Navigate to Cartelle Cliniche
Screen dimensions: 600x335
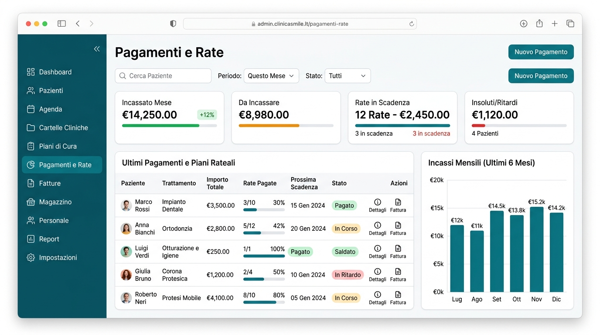pyautogui.click(x=62, y=127)
